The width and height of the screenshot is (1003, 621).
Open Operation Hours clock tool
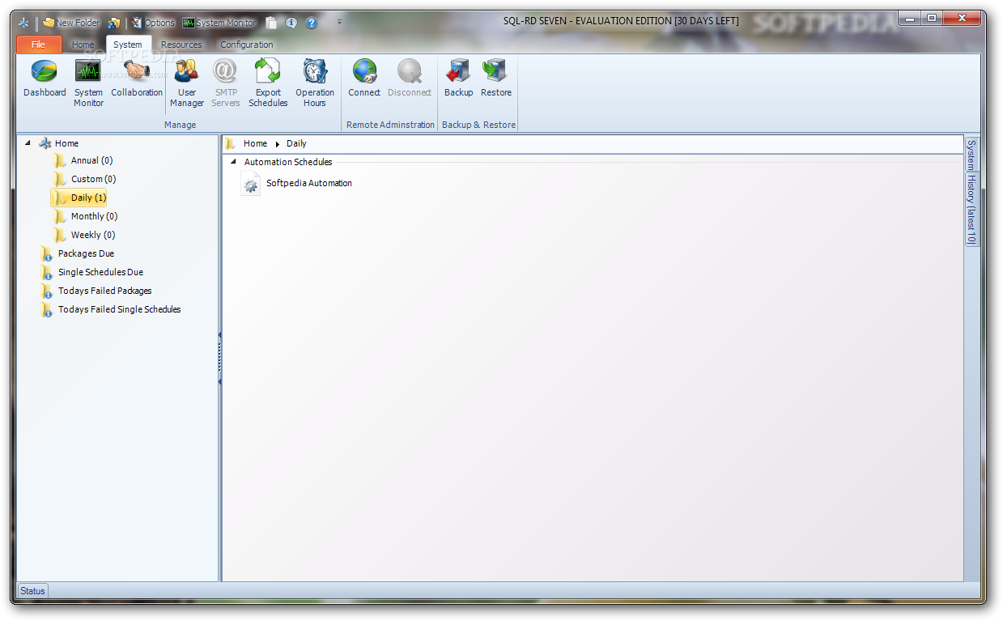pyautogui.click(x=315, y=83)
